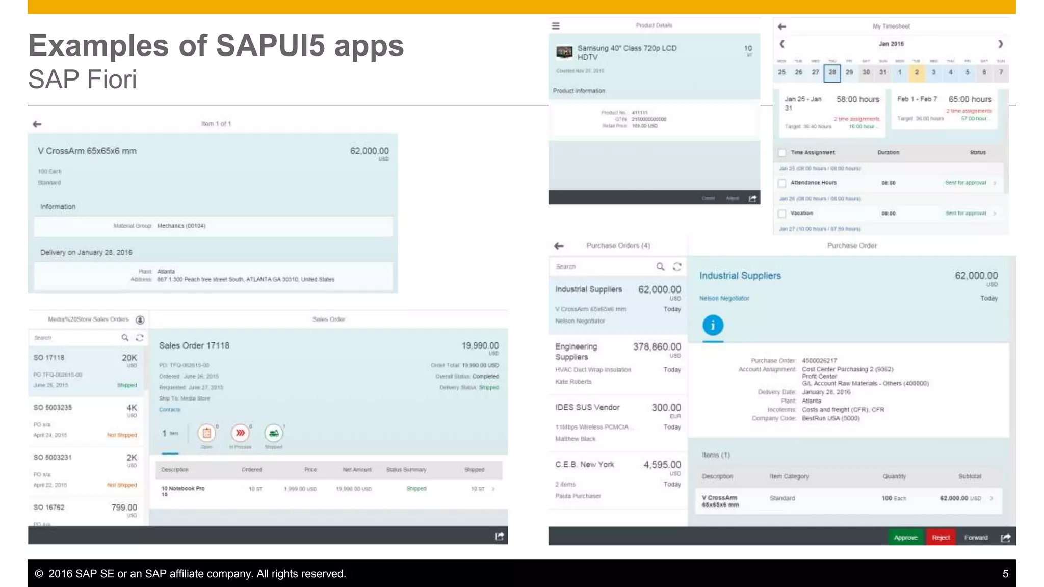
Task: Open Jan 25 - Jan 31 week card
Action: point(831,112)
